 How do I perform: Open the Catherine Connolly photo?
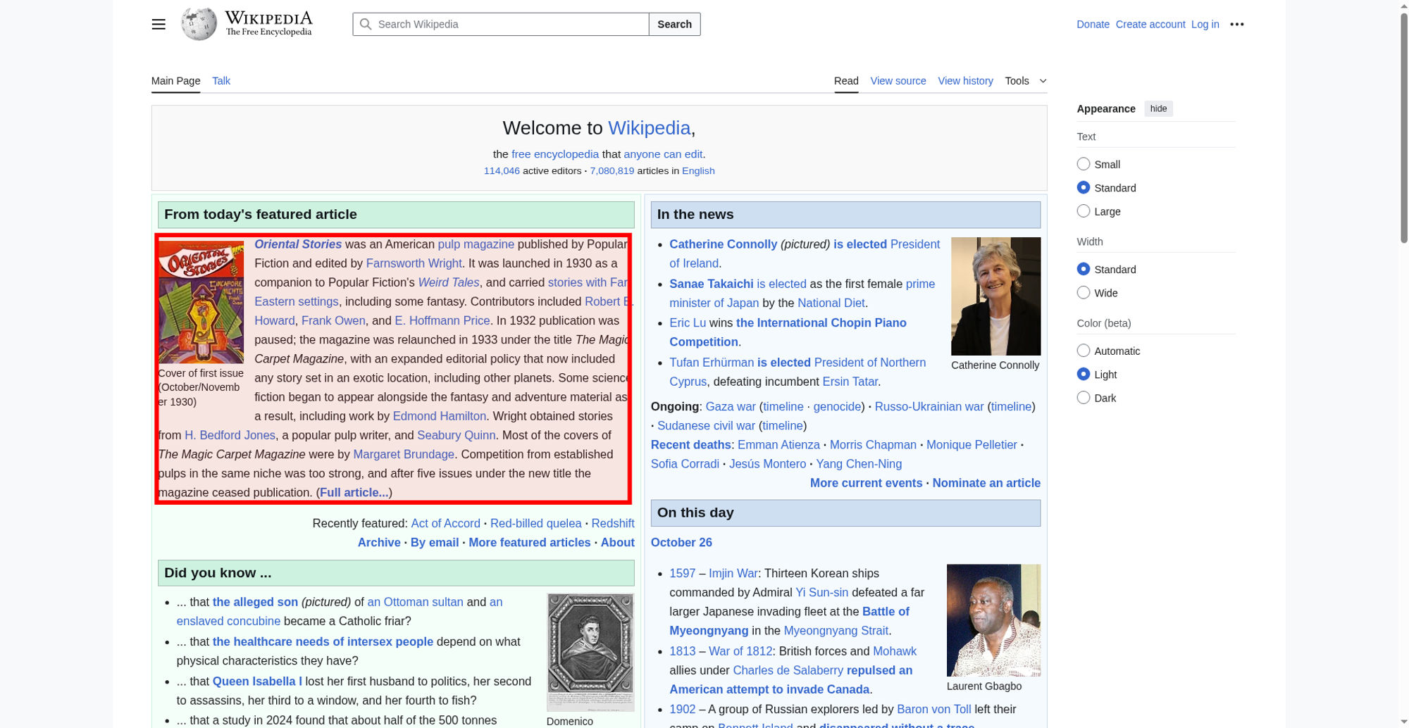pos(995,296)
